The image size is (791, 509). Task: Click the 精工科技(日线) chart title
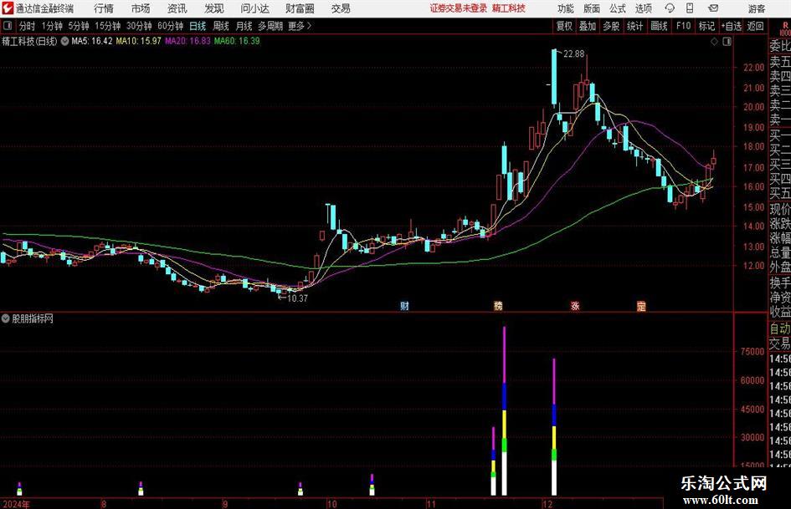coord(30,41)
